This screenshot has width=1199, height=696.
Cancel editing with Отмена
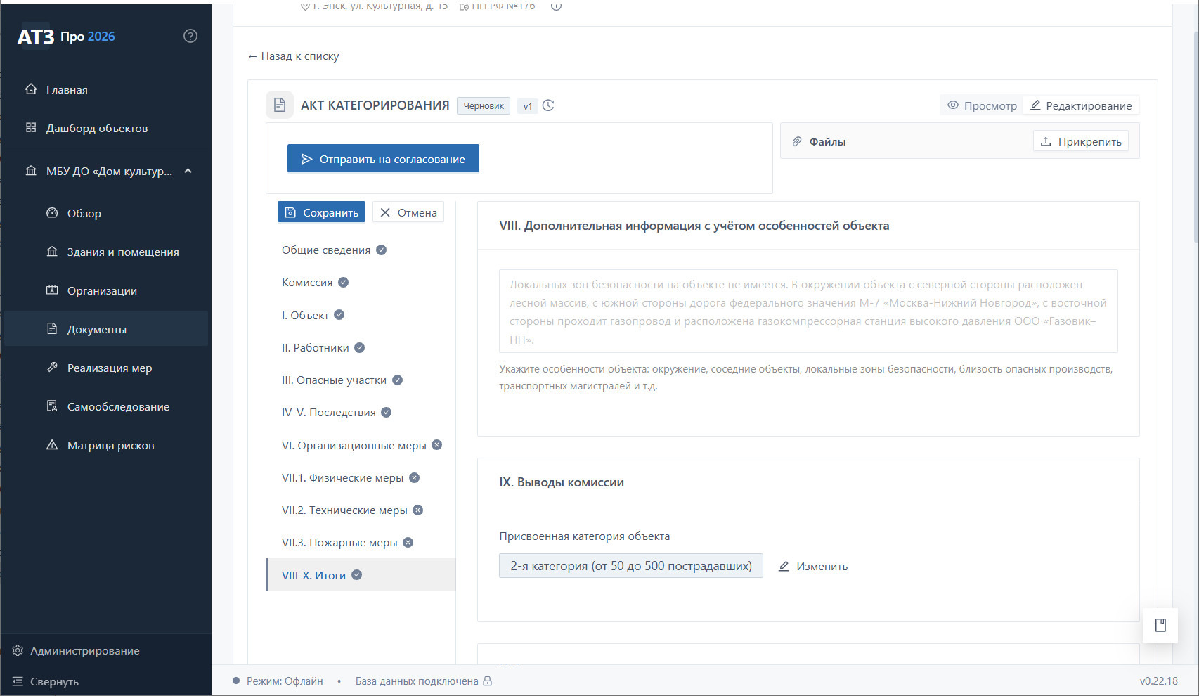pos(408,212)
